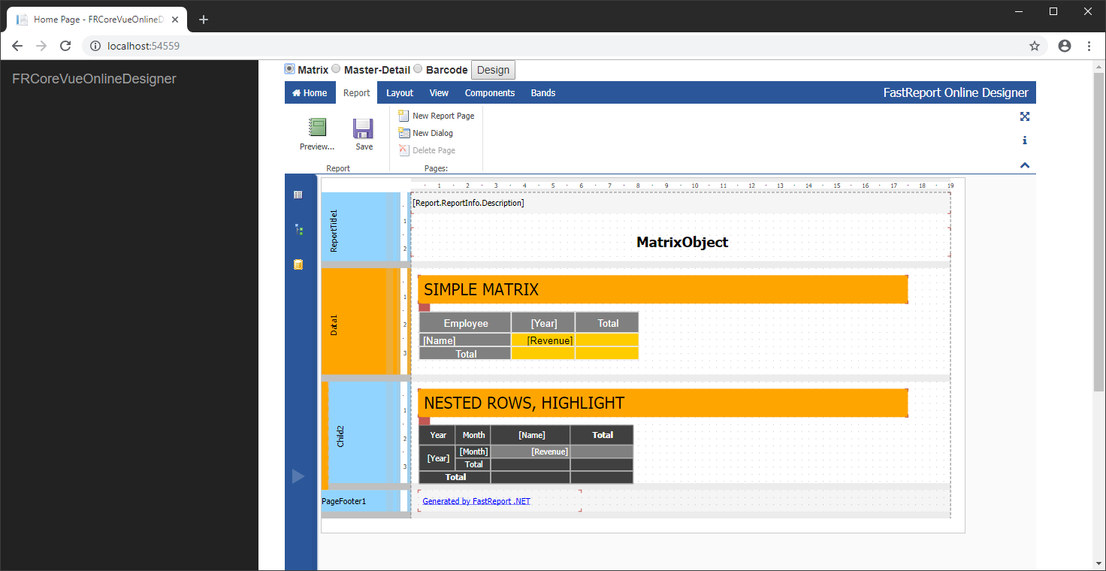The width and height of the screenshot is (1106, 571).
Task: Go to the Home ribbon tab
Action: (x=310, y=93)
